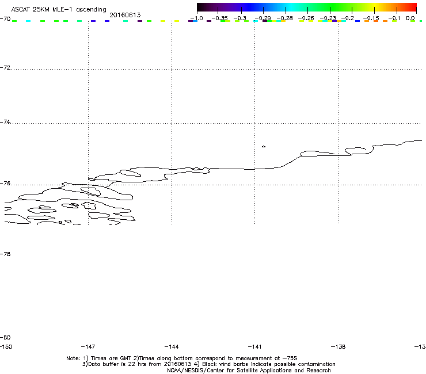Click the -0.26 color scale label

[306, 18]
